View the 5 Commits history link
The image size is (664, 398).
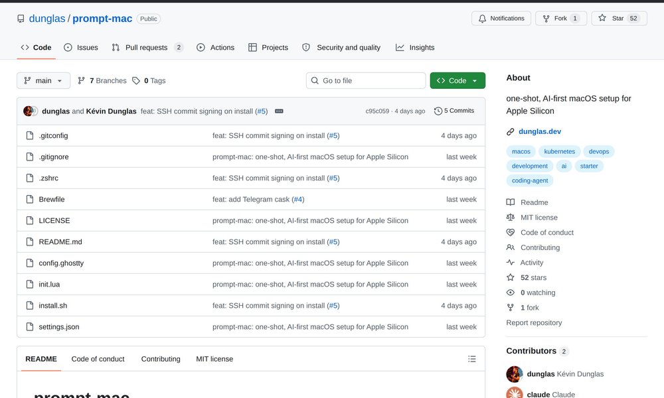tap(454, 111)
